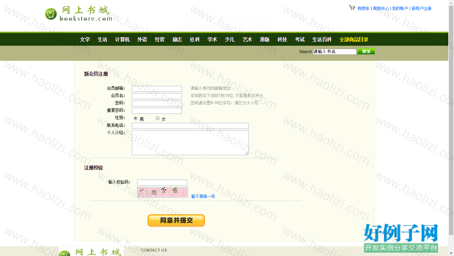Image resolution: width=454 pixels, height=256 pixels.
Task: Click the 个人介绍 textarea resize handle
Action: click(x=247, y=153)
